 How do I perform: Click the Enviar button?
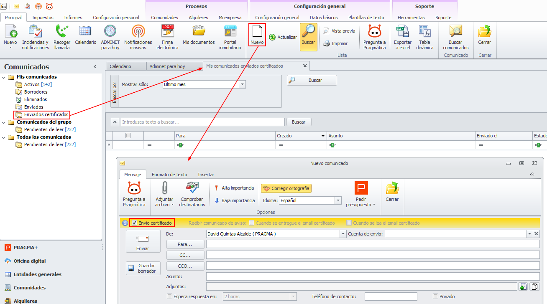tap(143, 241)
